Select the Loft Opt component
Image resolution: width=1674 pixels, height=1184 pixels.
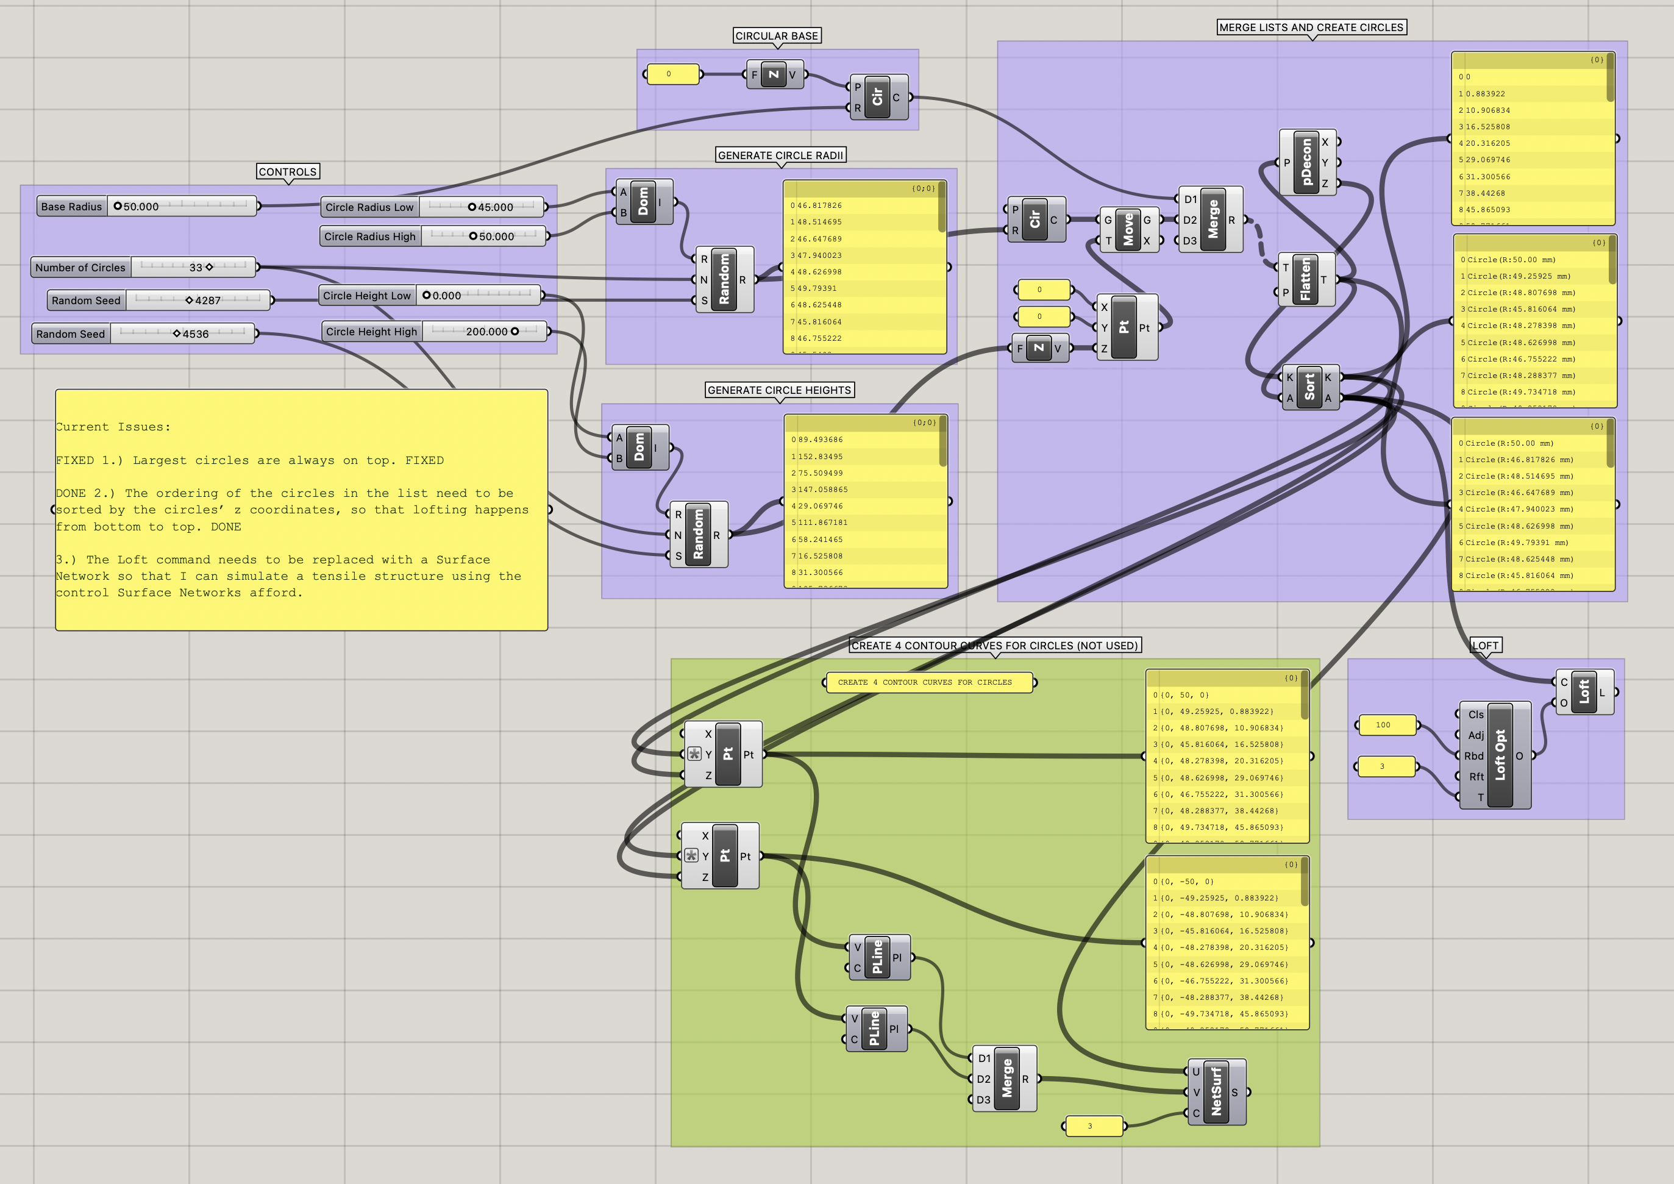1499,755
